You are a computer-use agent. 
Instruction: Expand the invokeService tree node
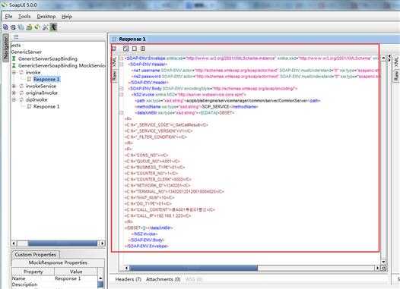[x=14, y=86]
